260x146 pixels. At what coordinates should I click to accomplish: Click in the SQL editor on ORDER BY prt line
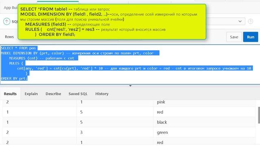coord(14,78)
